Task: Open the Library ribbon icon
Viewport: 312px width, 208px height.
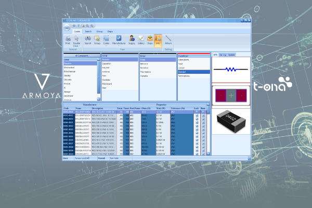Action: [141, 40]
